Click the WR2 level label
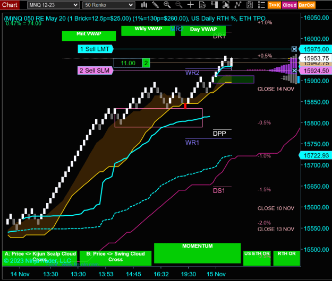This screenshot has height=281, width=332. point(192,73)
